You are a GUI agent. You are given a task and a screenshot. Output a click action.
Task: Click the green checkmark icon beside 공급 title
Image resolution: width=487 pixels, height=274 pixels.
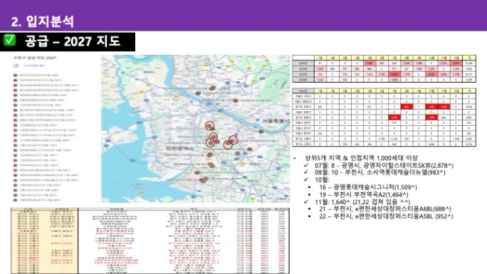click(x=9, y=41)
